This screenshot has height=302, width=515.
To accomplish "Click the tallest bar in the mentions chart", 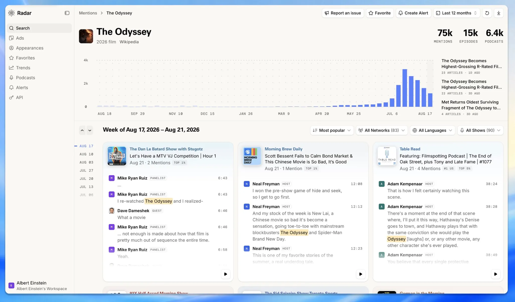I will point(405,88).
